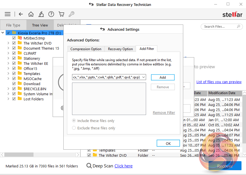Image resolution: width=246 pixels, height=175 pixels.
Task: Uncheck the Stationery checkbox
Action: pos(14,58)
